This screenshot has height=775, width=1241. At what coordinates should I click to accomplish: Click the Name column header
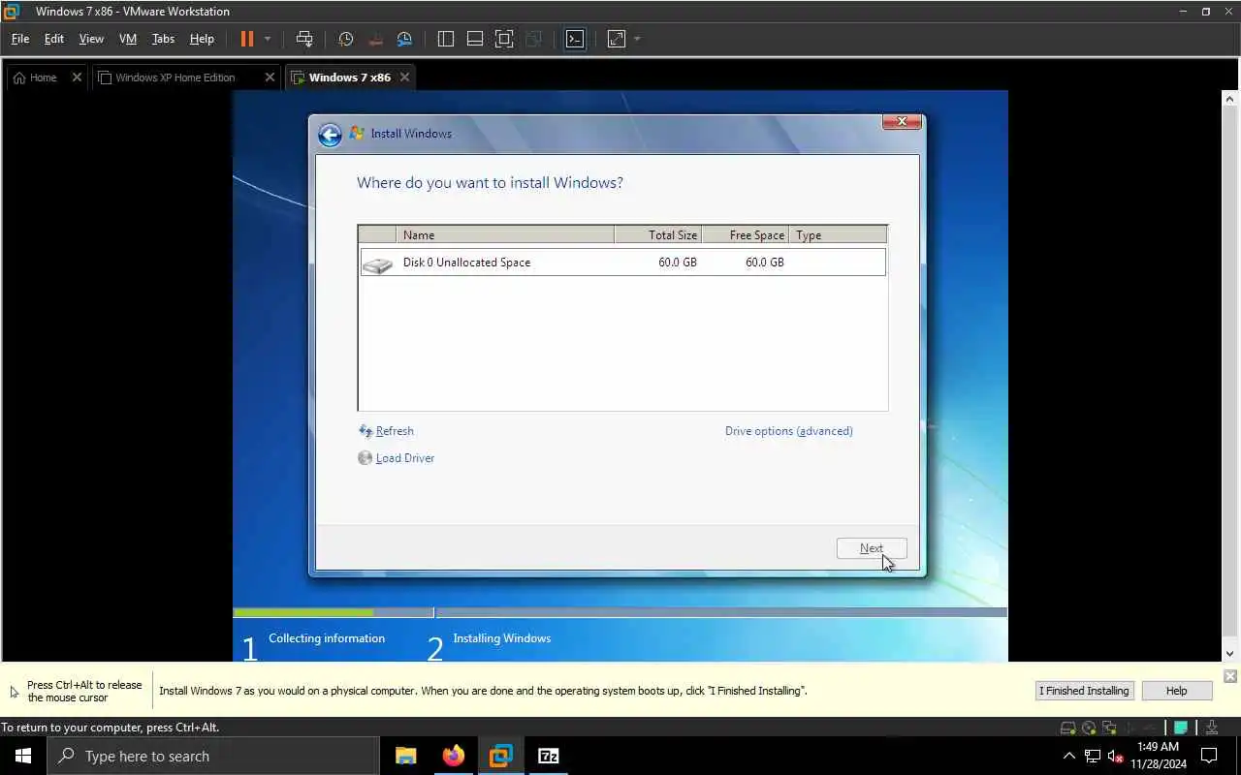point(505,235)
